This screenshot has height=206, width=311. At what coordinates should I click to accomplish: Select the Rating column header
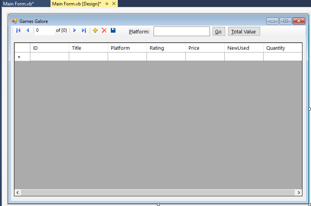[166, 48]
